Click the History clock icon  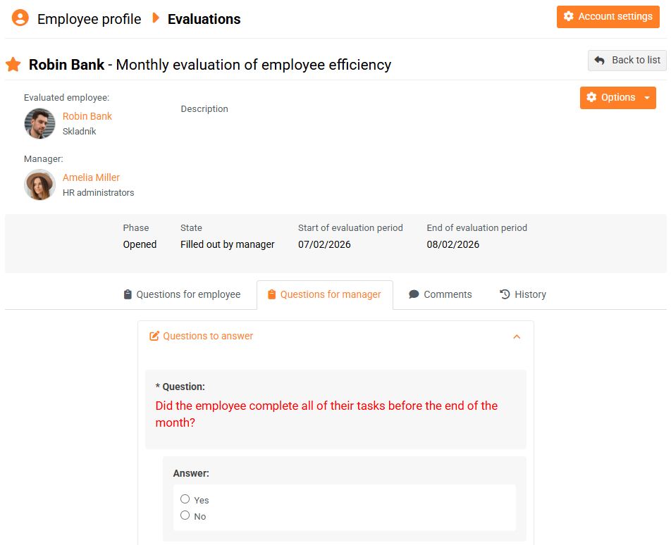coord(505,294)
